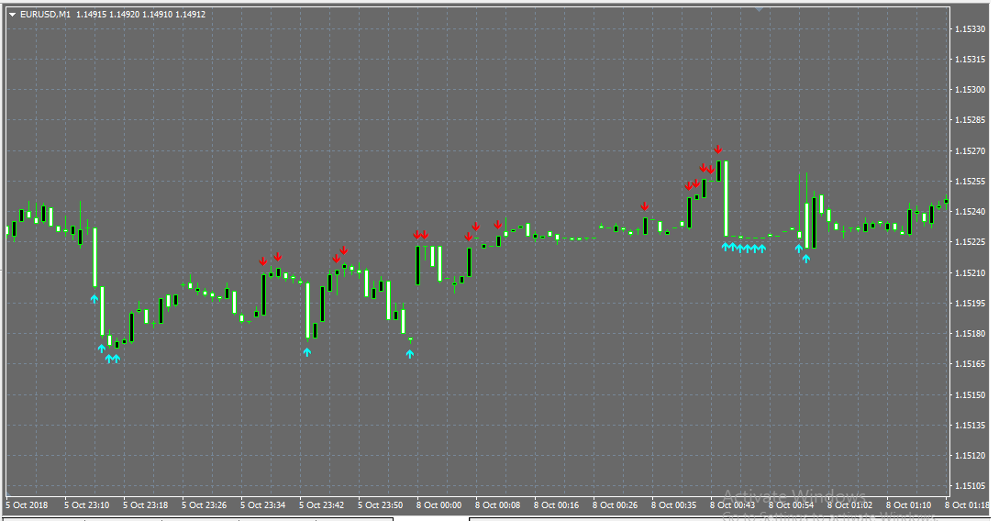The height and width of the screenshot is (521, 999).
Task: Click the chart shift triangle marker on top edge
Action: point(759,9)
